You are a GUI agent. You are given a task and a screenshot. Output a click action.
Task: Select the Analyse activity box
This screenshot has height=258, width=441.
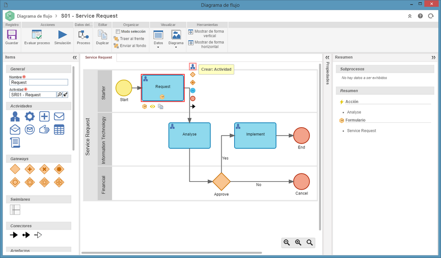[189, 135]
